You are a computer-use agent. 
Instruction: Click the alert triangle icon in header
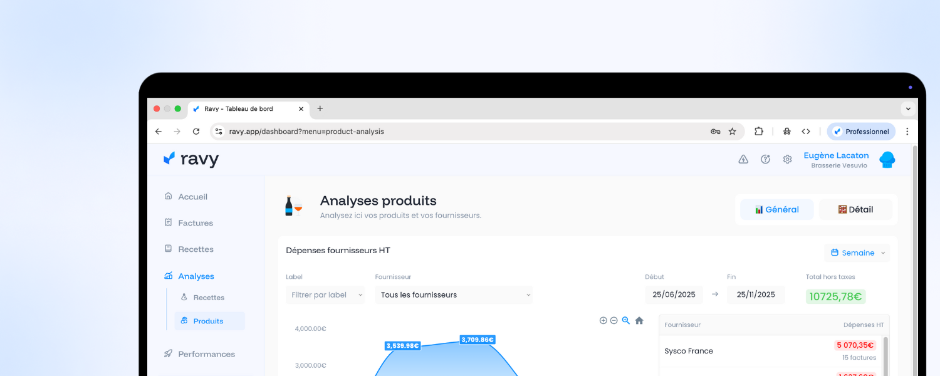(x=743, y=159)
